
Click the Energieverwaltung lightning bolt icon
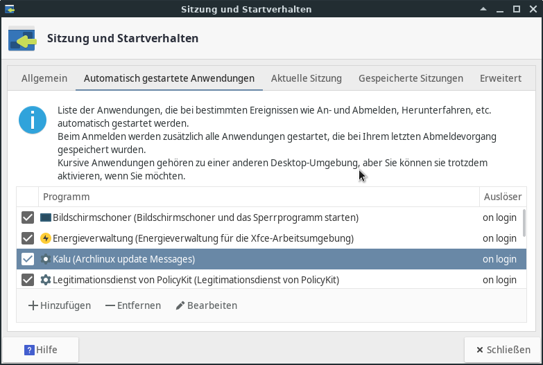(46, 238)
